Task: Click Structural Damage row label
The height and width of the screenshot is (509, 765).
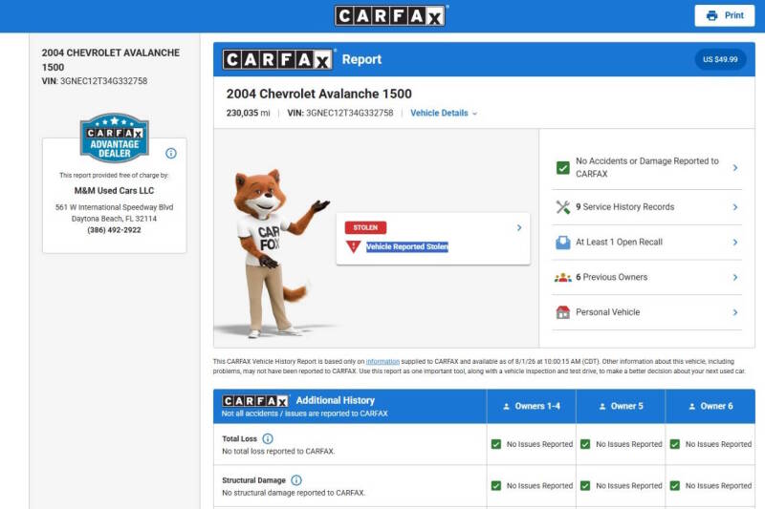Action: pyautogui.click(x=253, y=480)
